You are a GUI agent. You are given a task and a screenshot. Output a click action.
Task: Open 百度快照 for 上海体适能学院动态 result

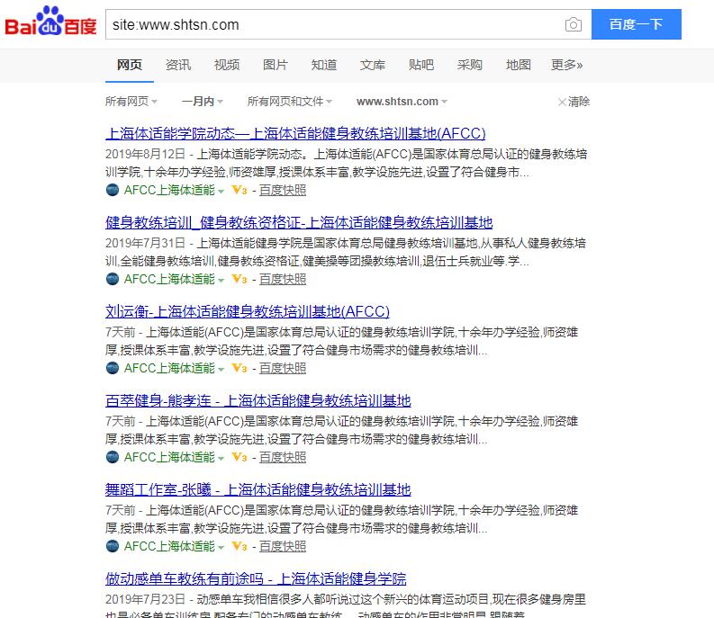(x=283, y=190)
